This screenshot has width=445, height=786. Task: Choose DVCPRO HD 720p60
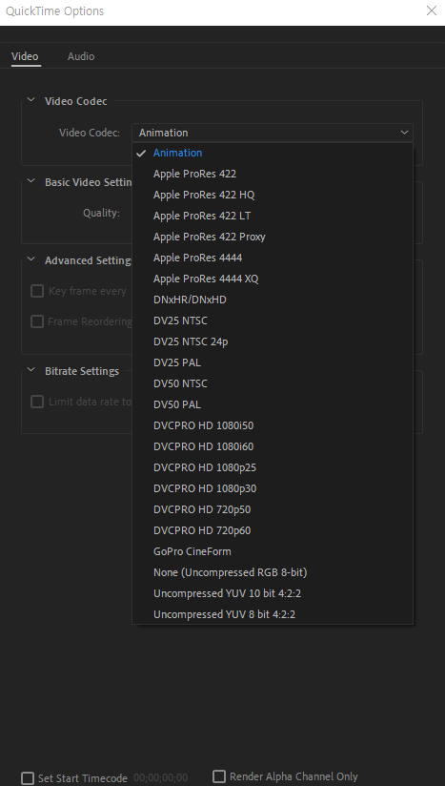273,530
